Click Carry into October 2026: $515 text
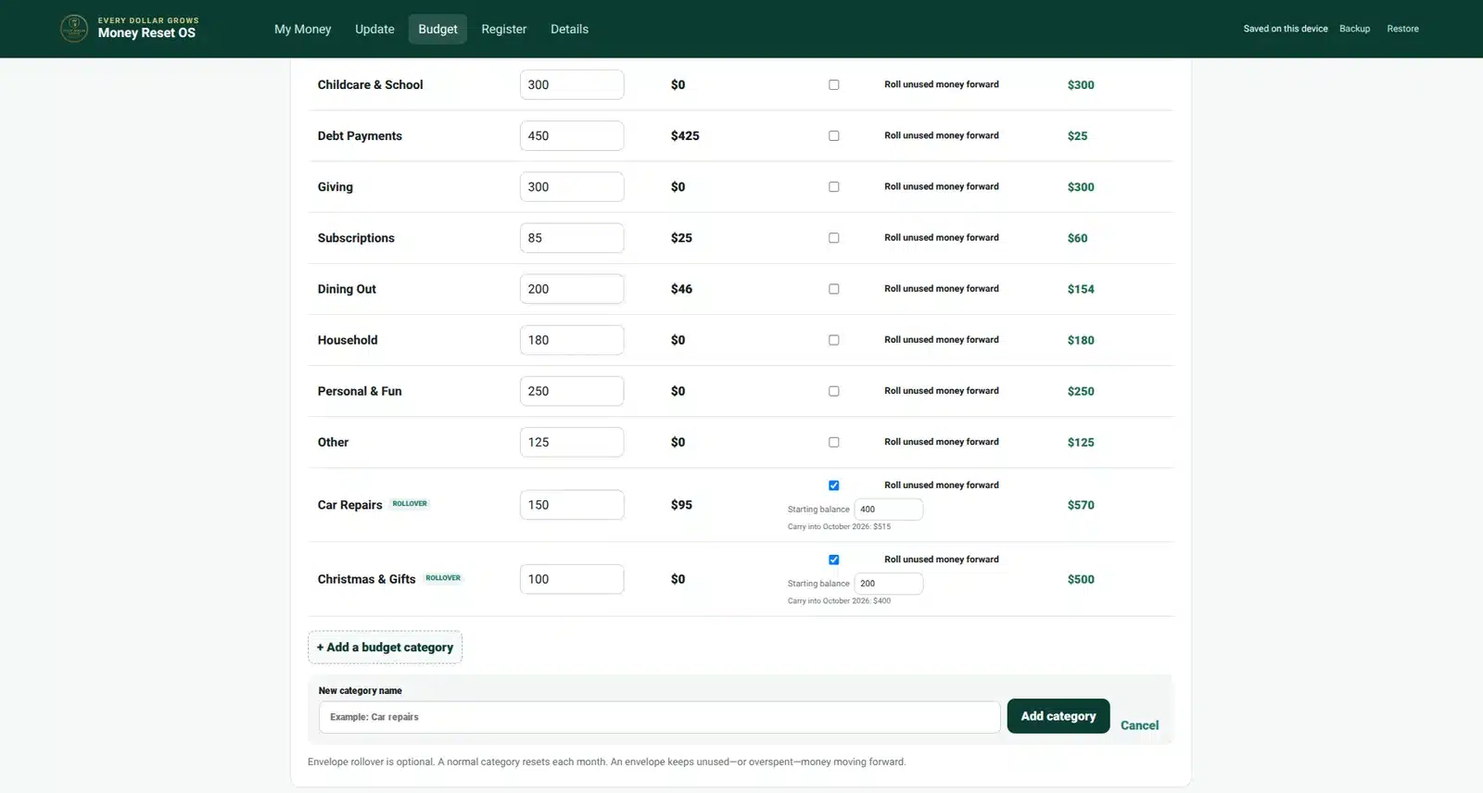This screenshot has width=1483, height=793. click(x=839, y=527)
